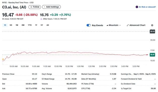
Task: Click the 3:30 PM time axis label
Action: 136,66
